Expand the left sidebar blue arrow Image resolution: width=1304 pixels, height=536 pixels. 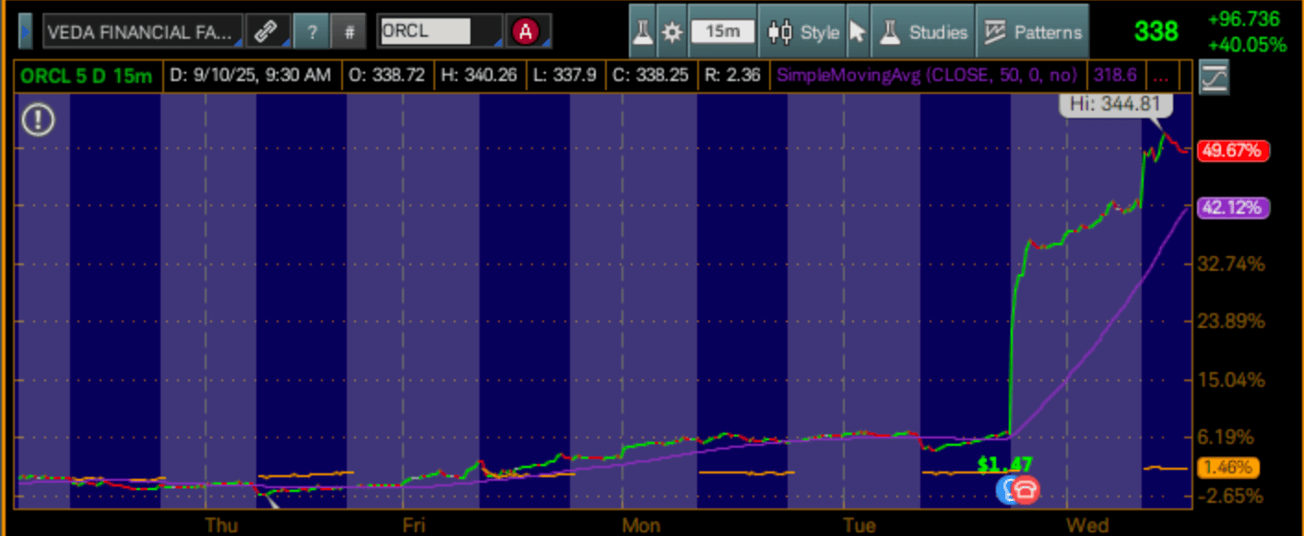pyautogui.click(x=26, y=31)
